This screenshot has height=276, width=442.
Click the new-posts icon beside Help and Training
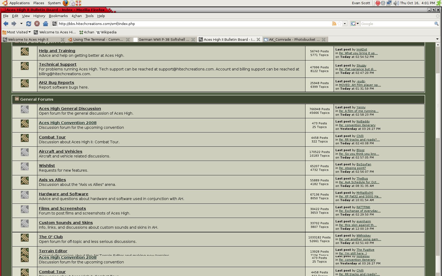click(25, 52)
